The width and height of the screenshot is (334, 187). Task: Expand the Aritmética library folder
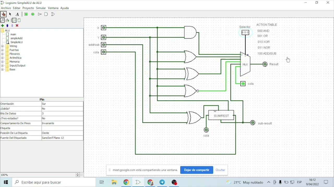coord(2,58)
